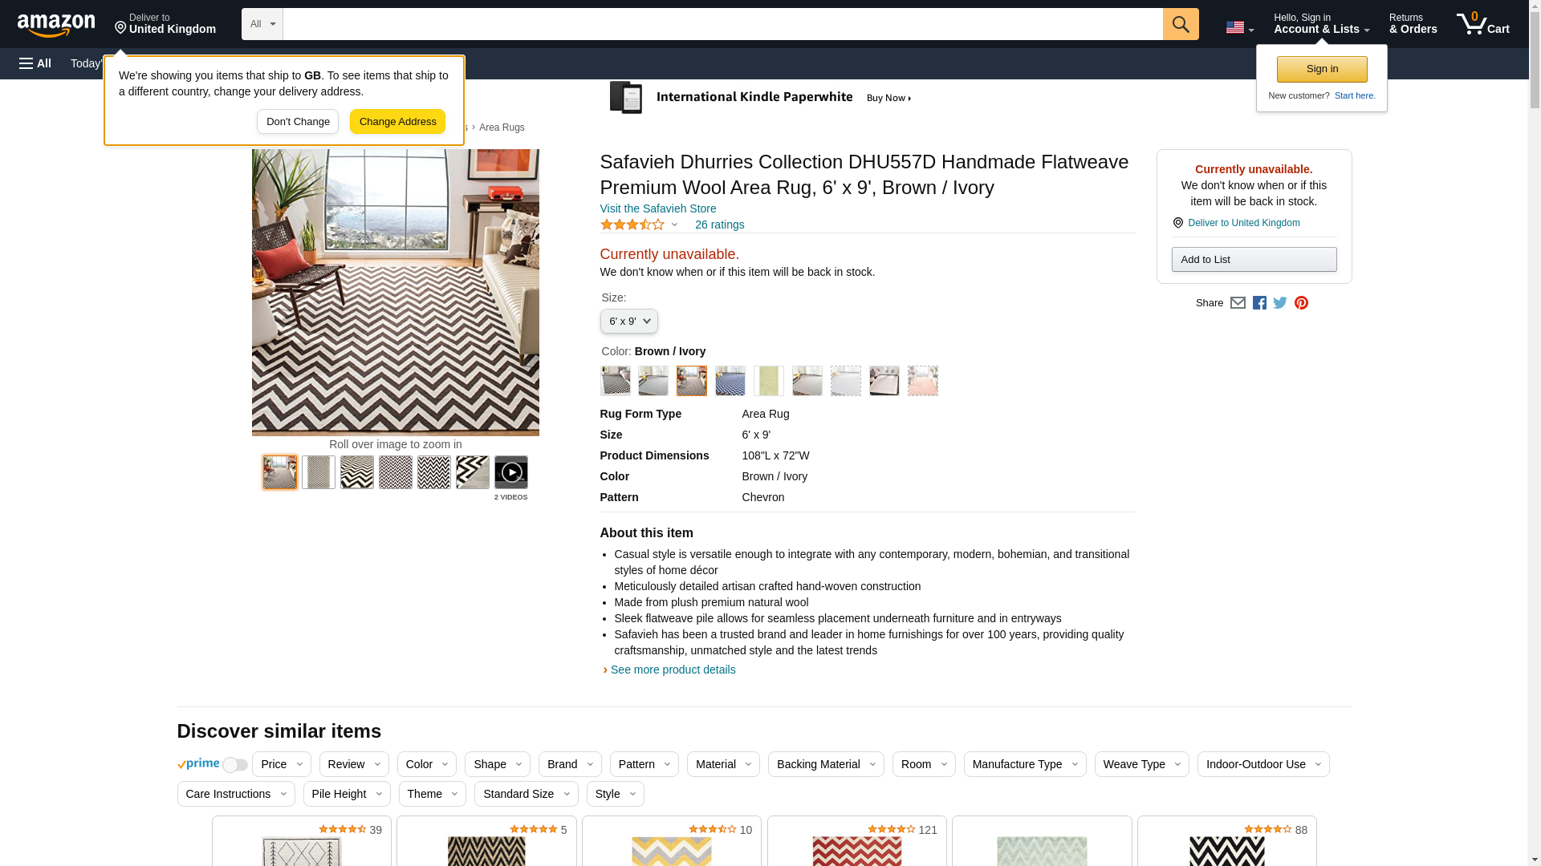The image size is (1541, 866).
Task: Open the shopping cart icon
Action: pos(1482,24)
